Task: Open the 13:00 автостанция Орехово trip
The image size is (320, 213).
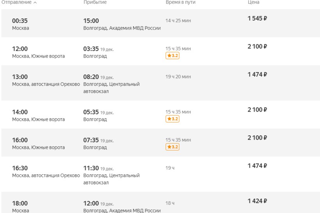Action: (161, 83)
